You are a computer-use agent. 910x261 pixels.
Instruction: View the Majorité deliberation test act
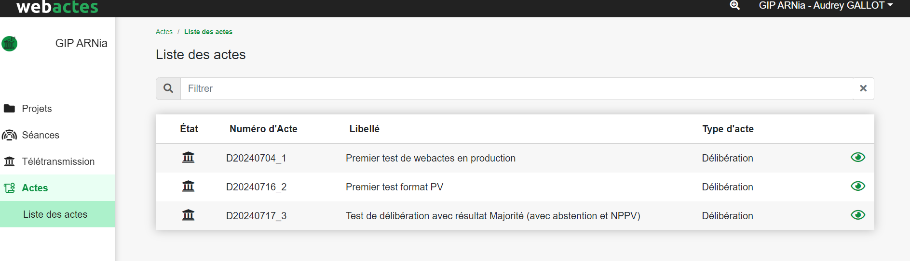(857, 215)
